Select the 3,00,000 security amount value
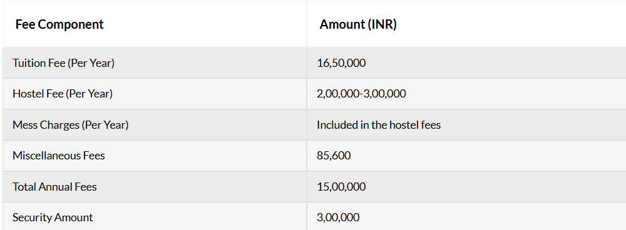This screenshot has width=626, height=230. (x=338, y=217)
